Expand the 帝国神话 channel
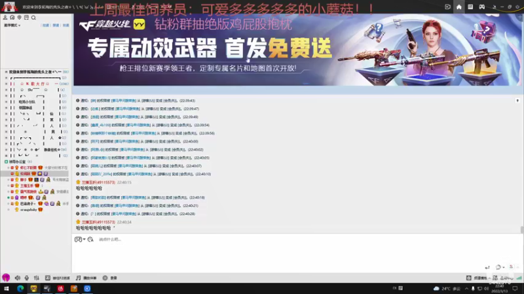This screenshot has height=294, width=524. 6,108
